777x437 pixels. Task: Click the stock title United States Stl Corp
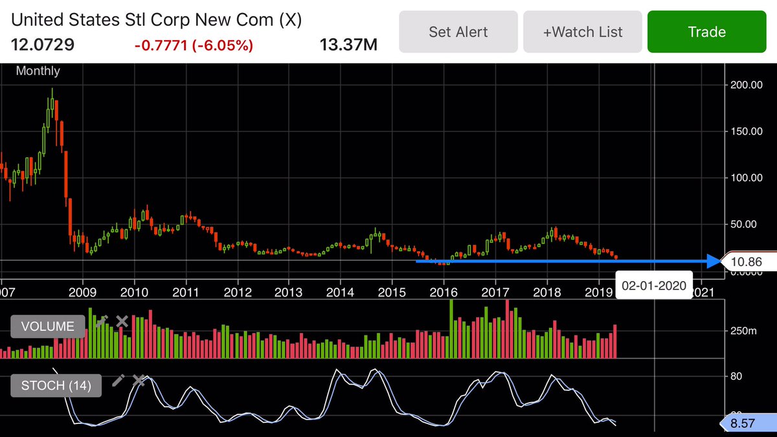155,19
